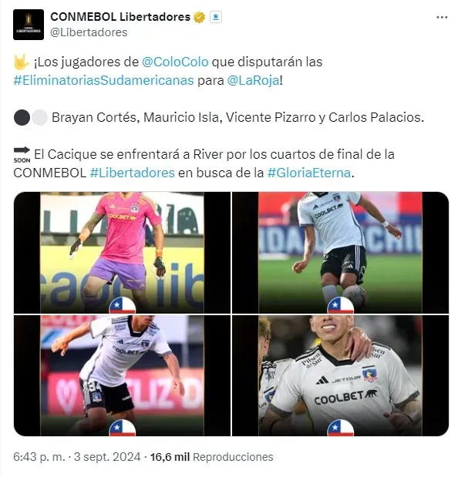Open the @LaRoja mention
The width and height of the screenshot is (458, 477).
tap(253, 81)
